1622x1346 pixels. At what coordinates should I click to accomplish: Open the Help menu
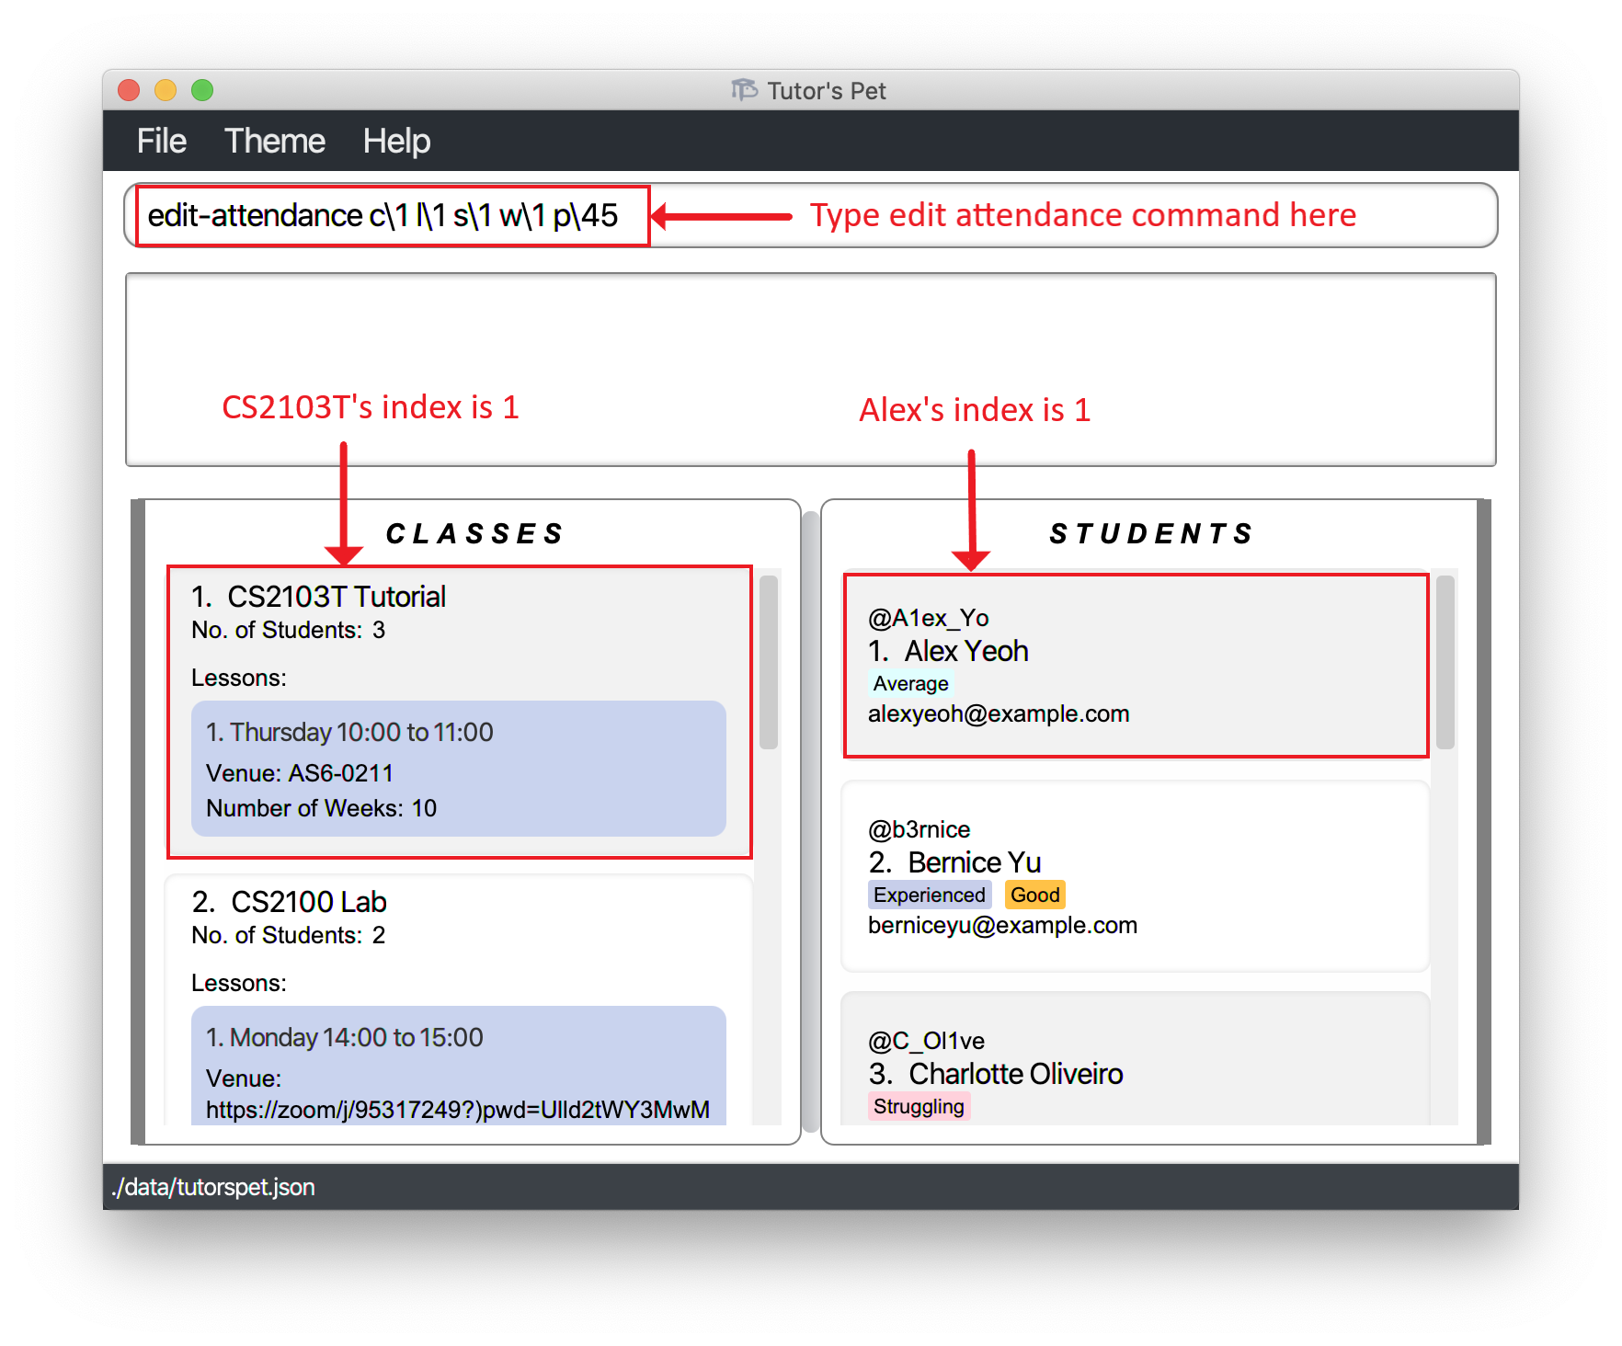[396, 141]
